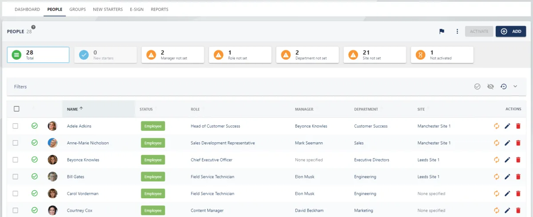Tick the checkbox for Beyonce Knowles
533x217 pixels.
(15, 160)
